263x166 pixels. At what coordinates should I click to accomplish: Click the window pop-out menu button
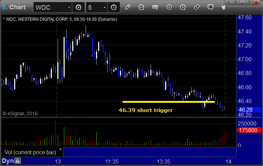click(x=235, y=2)
